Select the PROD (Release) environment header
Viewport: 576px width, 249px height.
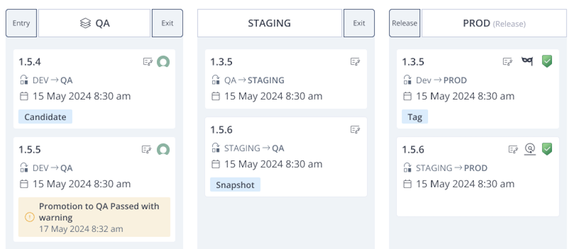(x=494, y=23)
